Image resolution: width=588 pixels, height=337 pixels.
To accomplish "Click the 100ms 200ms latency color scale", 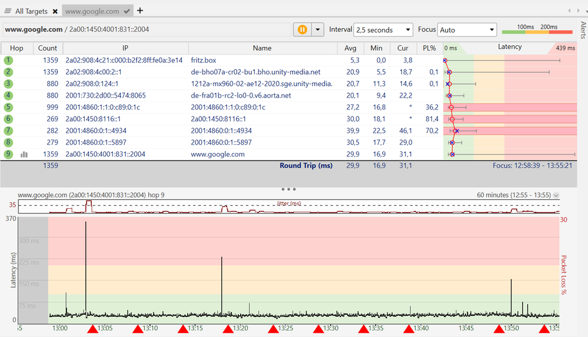I will coord(537,29).
